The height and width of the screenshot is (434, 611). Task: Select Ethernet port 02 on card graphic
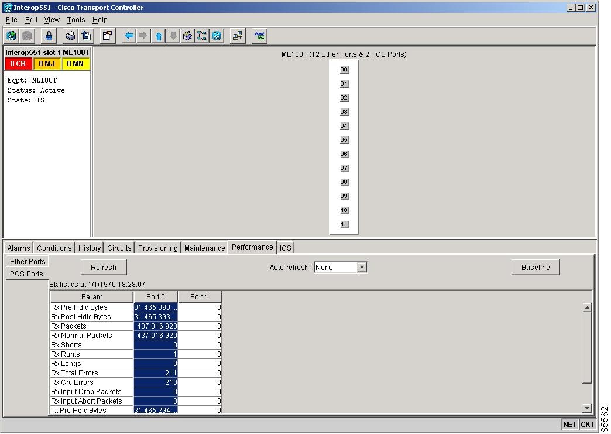(x=344, y=97)
